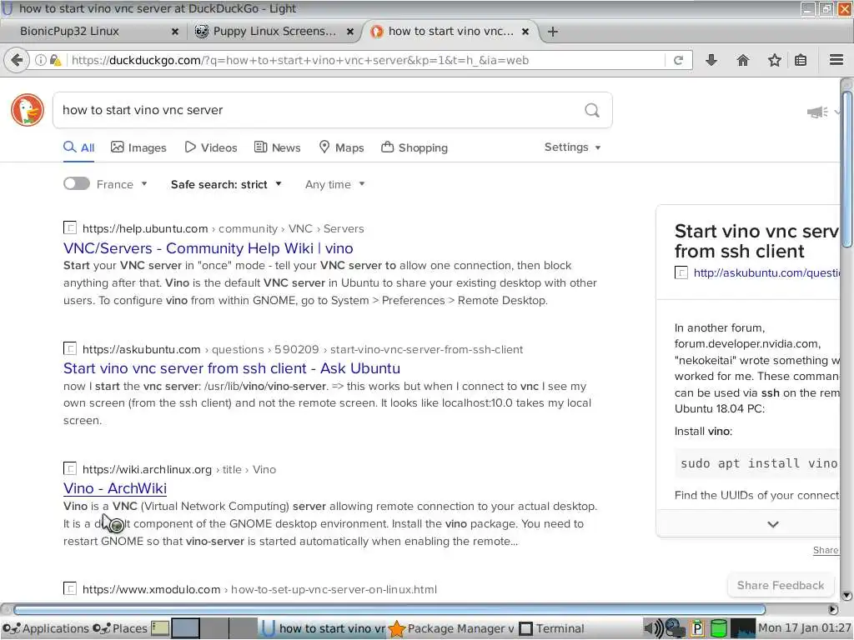This screenshot has height=640, width=854.
Task: Click the network globe tray icon
Action: (x=676, y=628)
